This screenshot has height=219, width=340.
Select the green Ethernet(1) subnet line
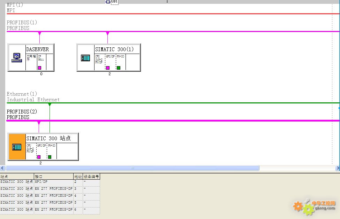click(x=173, y=103)
